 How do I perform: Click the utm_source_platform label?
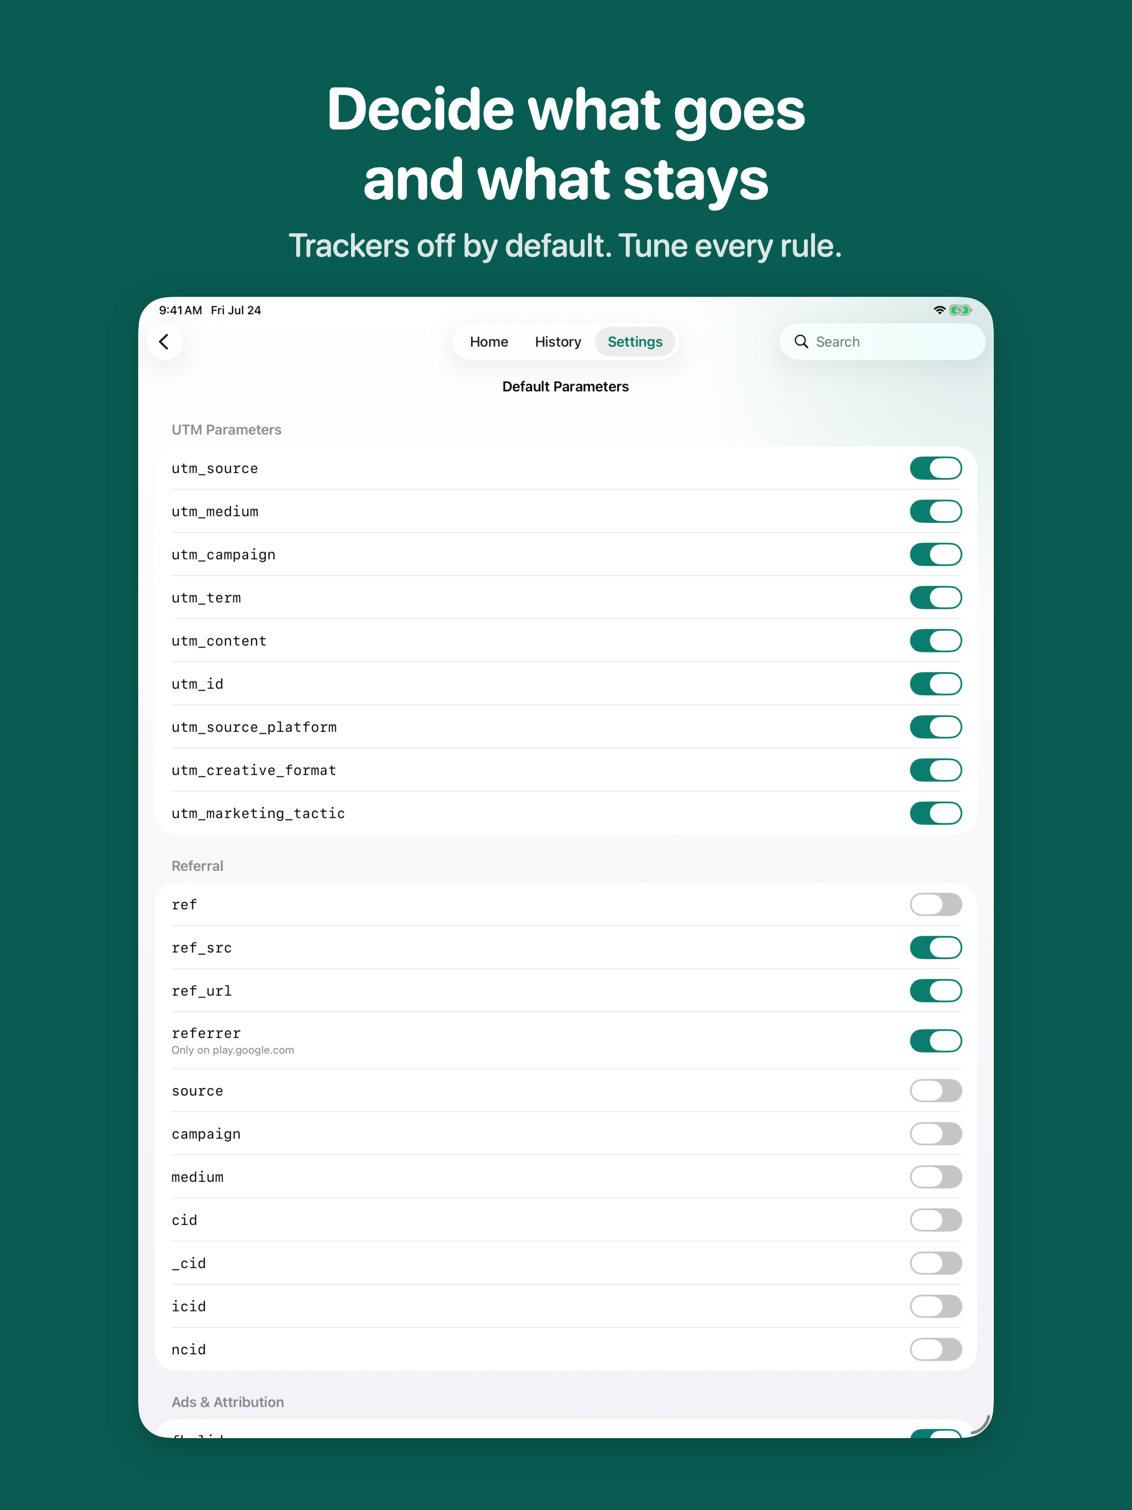click(x=254, y=727)
